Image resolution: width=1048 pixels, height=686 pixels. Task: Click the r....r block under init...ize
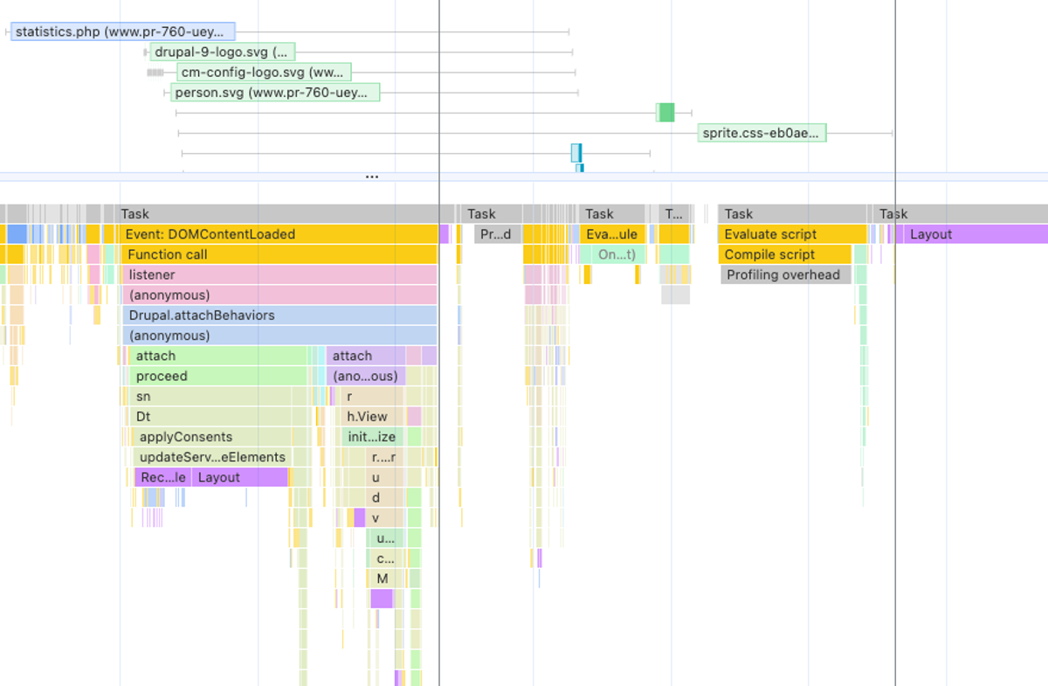(384, 457)
